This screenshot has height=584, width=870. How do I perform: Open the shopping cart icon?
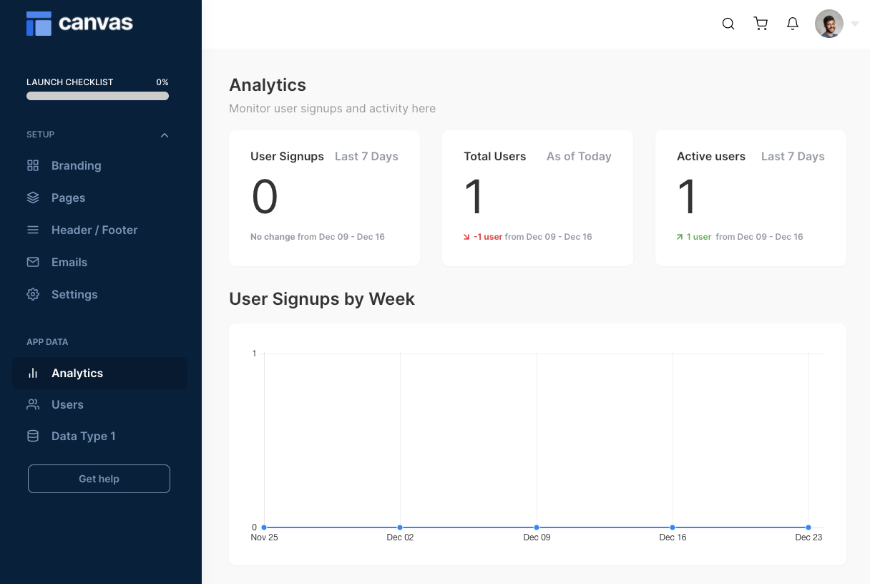point(761,24)
